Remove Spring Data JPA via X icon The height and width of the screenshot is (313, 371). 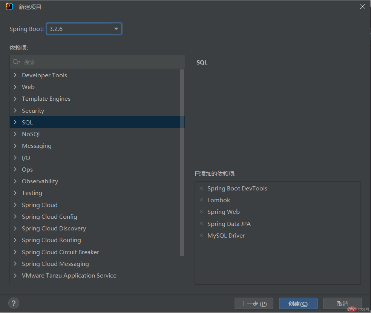pos(201,223)
